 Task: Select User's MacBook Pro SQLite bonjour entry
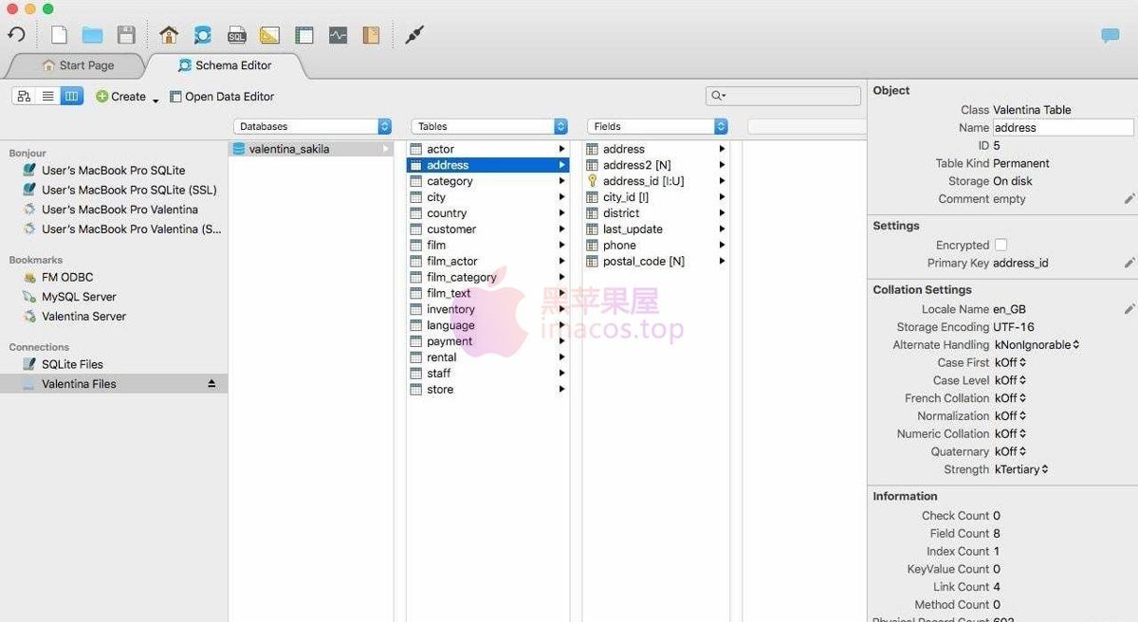click(x=114, y=171)
